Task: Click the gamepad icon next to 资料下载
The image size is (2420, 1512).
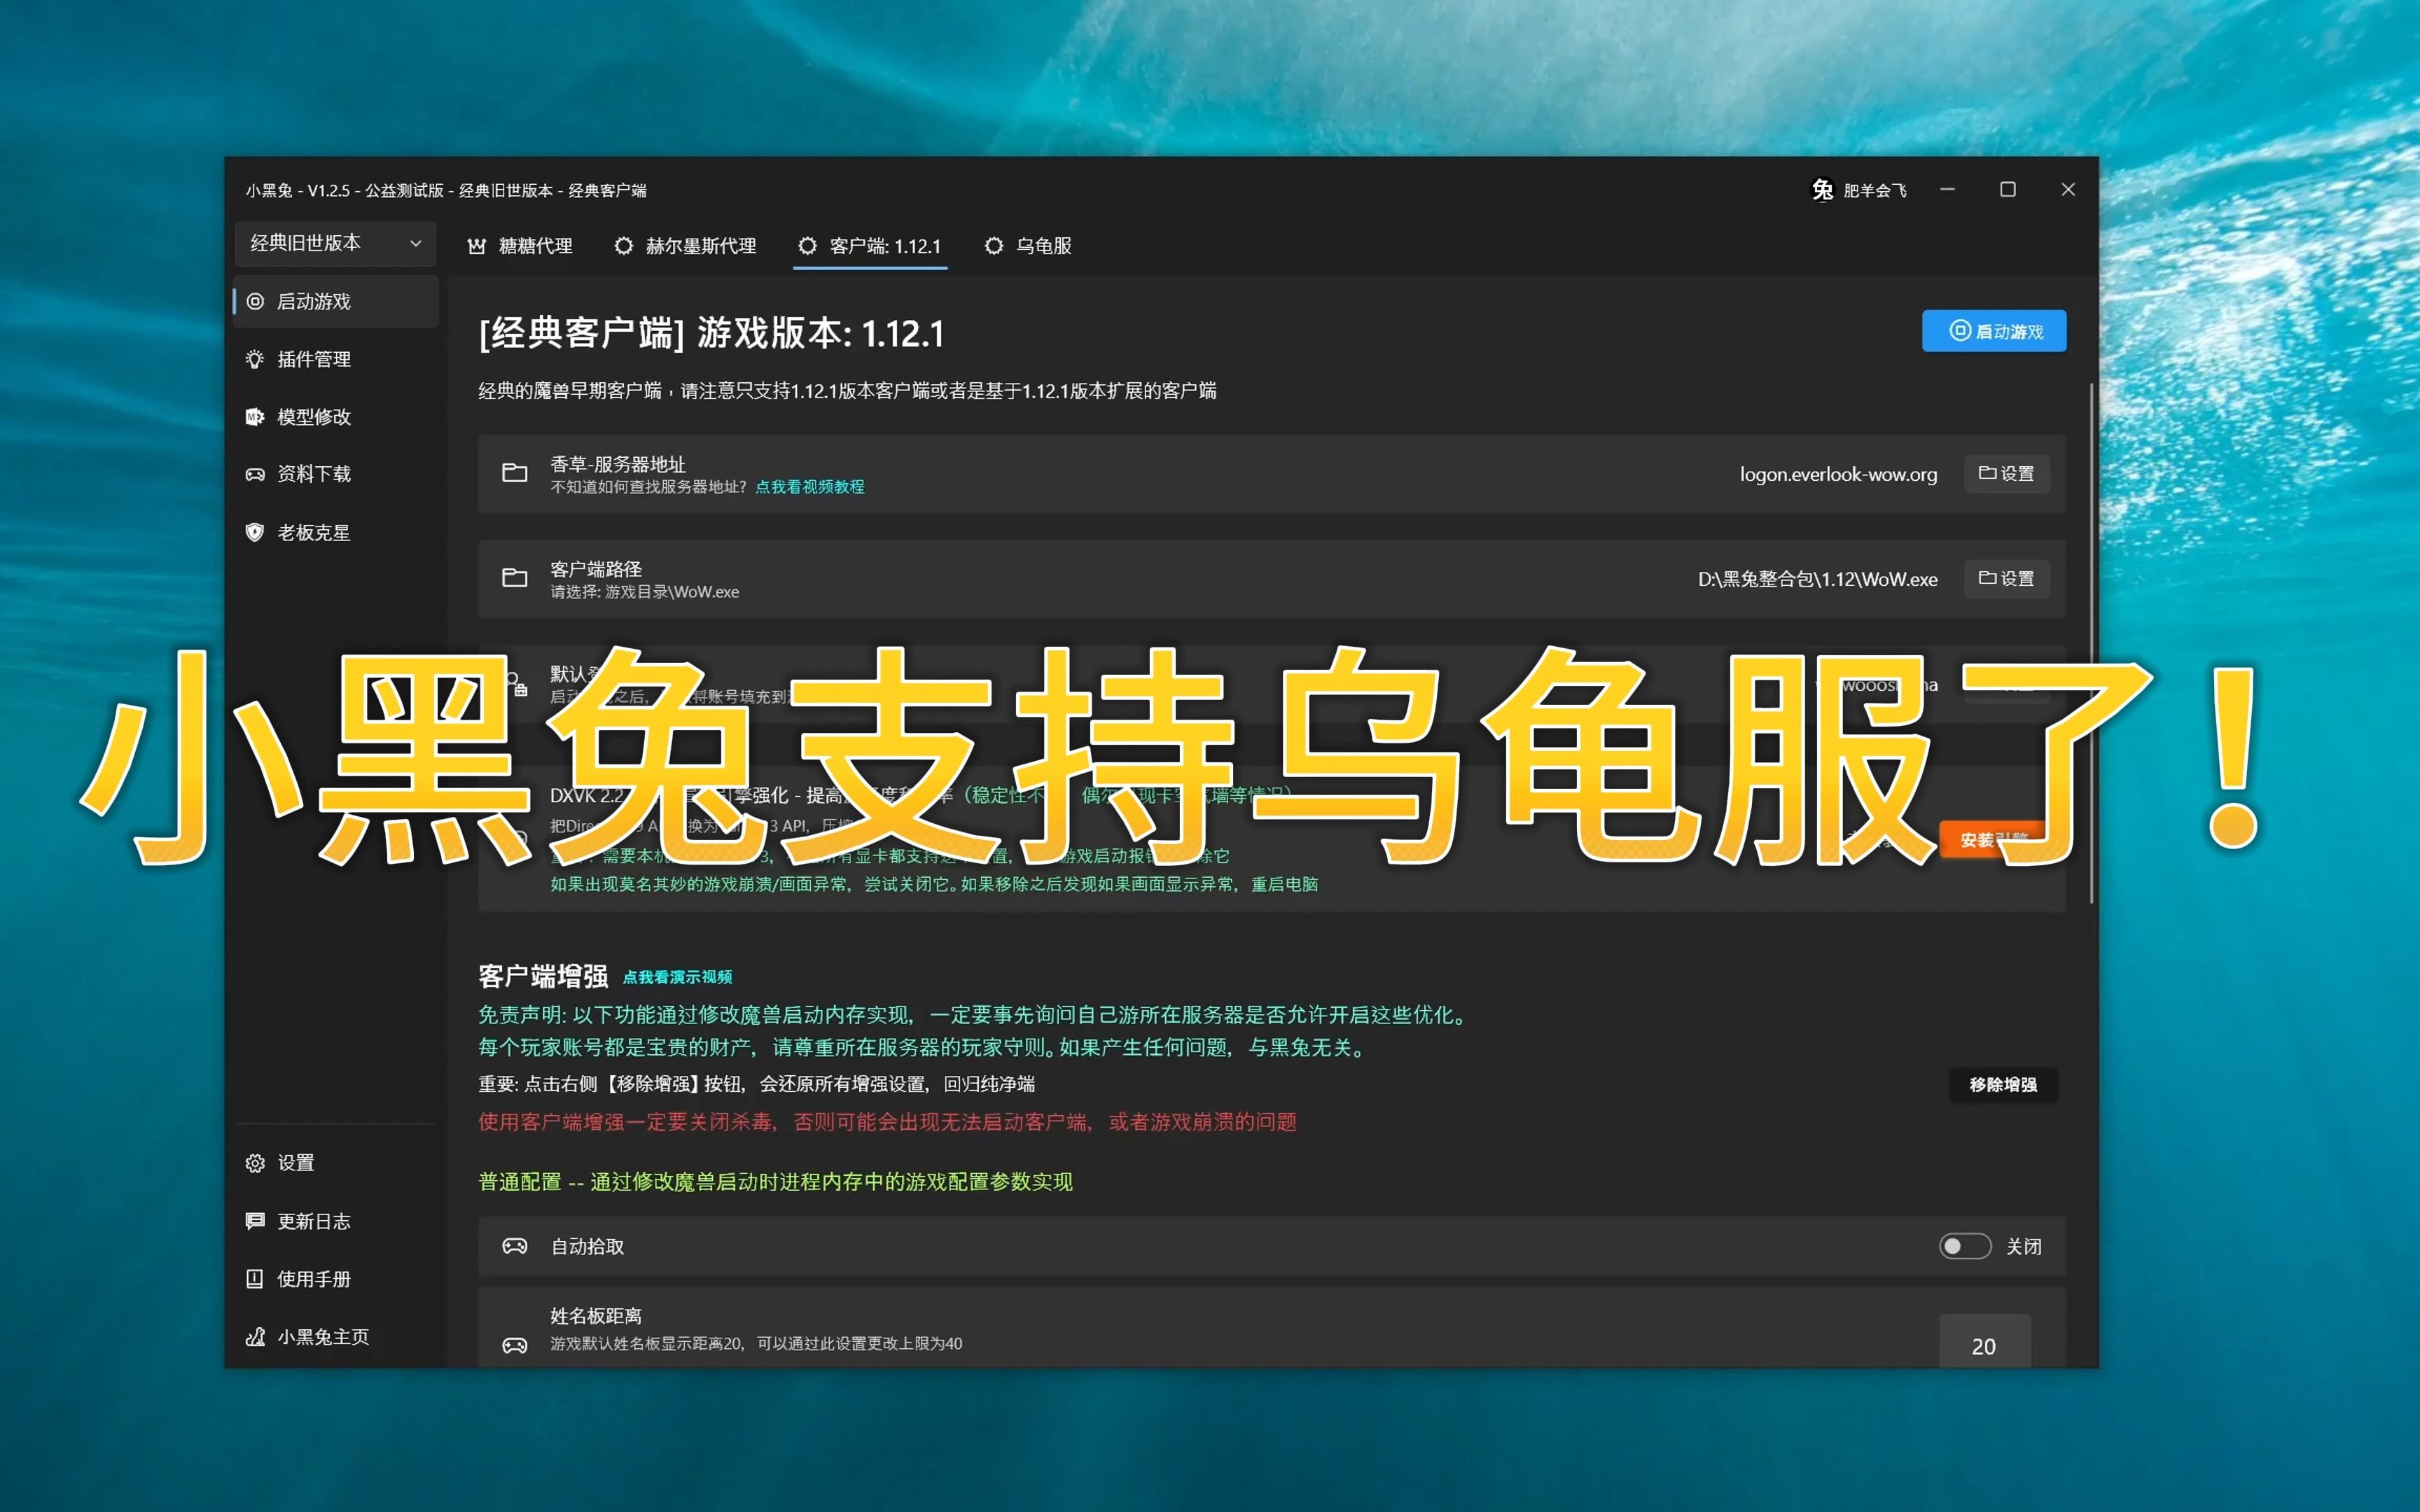Action: (255, 474)
